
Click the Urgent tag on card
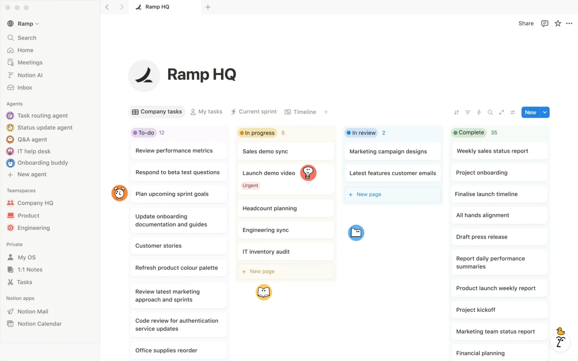coord(250,186)
